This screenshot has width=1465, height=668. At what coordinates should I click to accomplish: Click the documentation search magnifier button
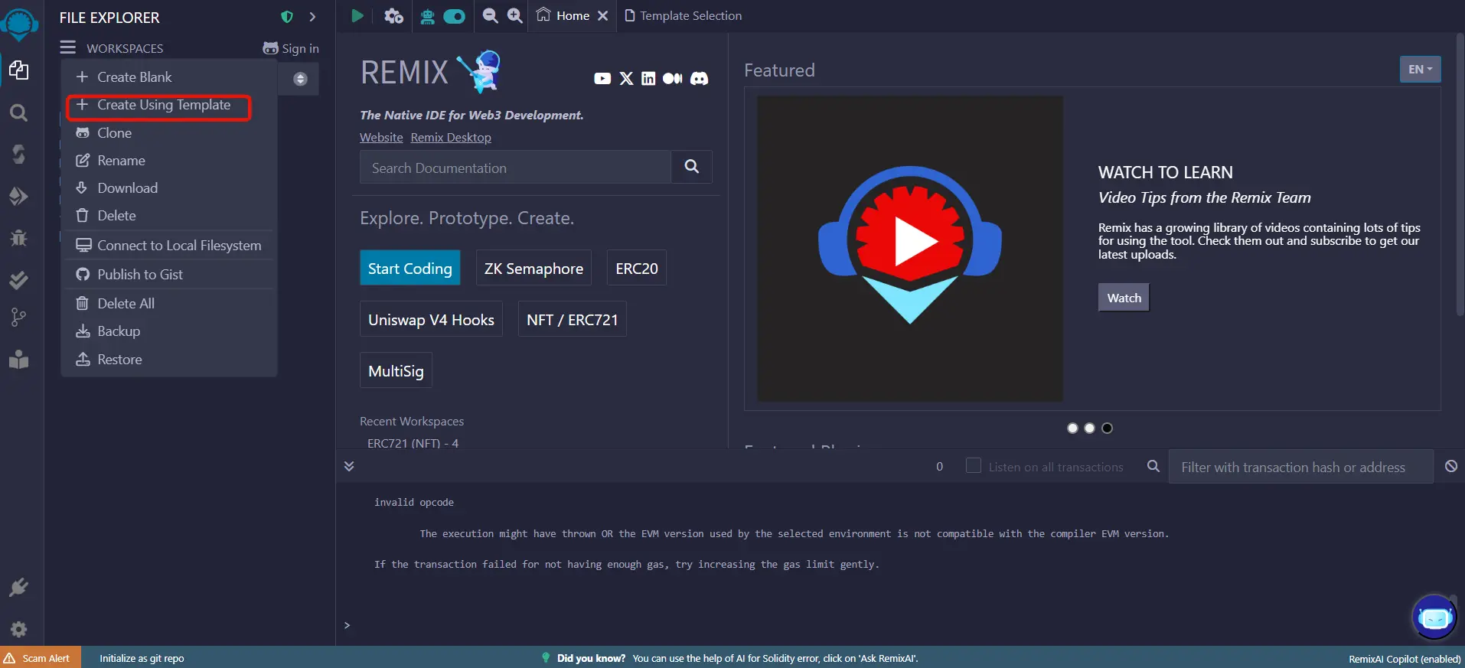(x=692, y=167)
